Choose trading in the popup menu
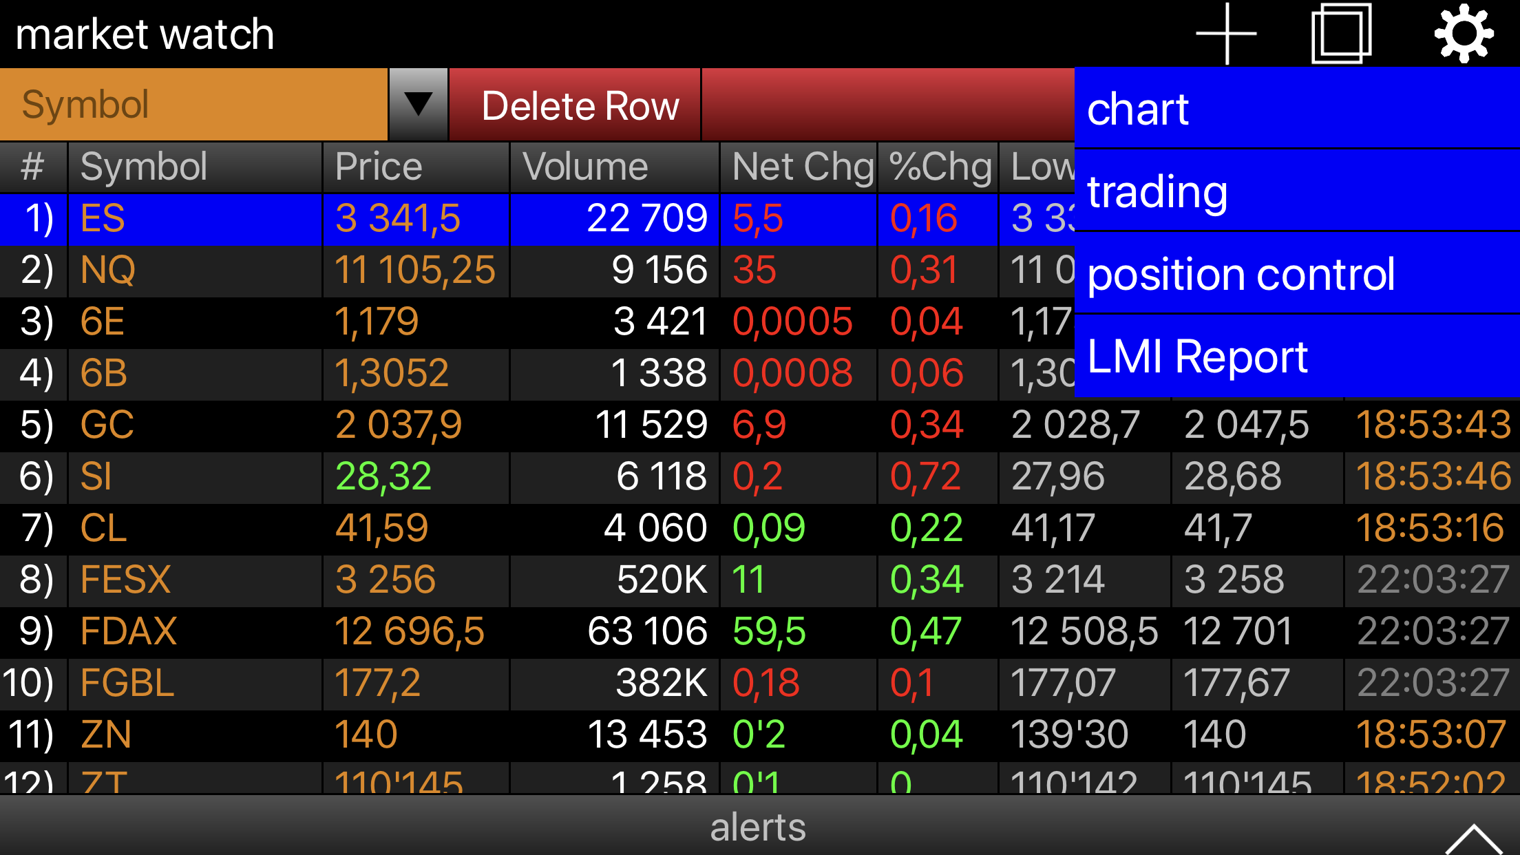The image size is (1520, 855). [x=1297, y=191]
